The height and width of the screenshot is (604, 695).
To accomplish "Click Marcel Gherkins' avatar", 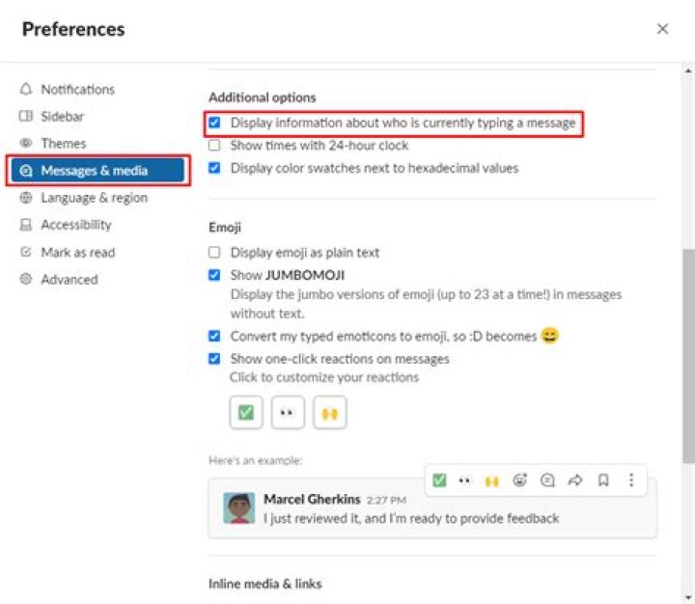I will point(239,508).
